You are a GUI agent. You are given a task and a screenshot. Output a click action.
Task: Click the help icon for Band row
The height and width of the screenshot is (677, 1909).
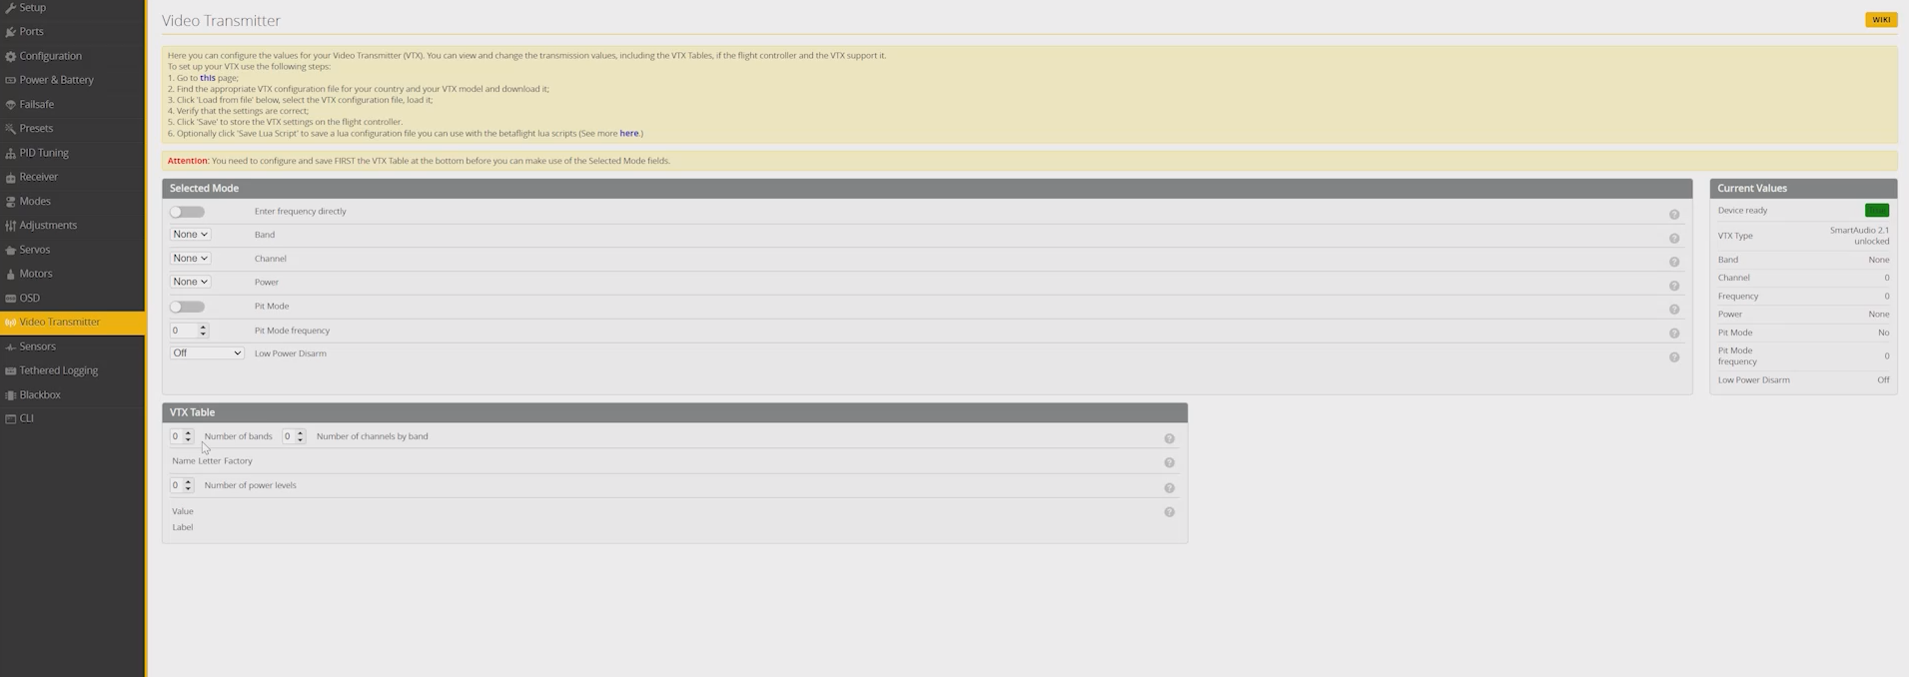(1673, 239)
